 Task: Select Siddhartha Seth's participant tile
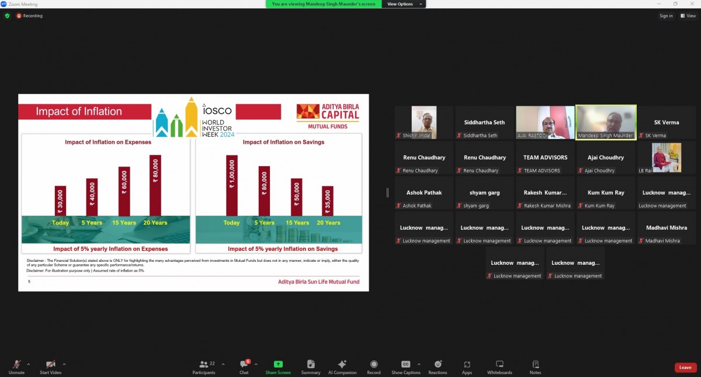pyautogui.click(x=484, y=122)
